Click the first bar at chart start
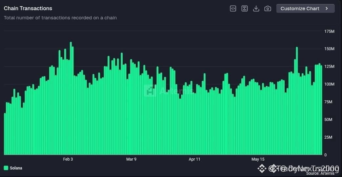342x177 pixels. tap(5, 134)
